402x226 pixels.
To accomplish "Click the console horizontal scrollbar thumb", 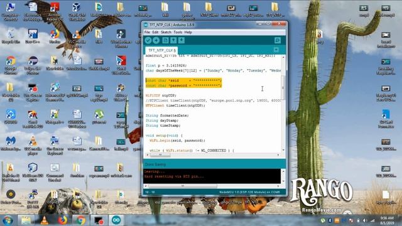I will click(x=183, y=186).
